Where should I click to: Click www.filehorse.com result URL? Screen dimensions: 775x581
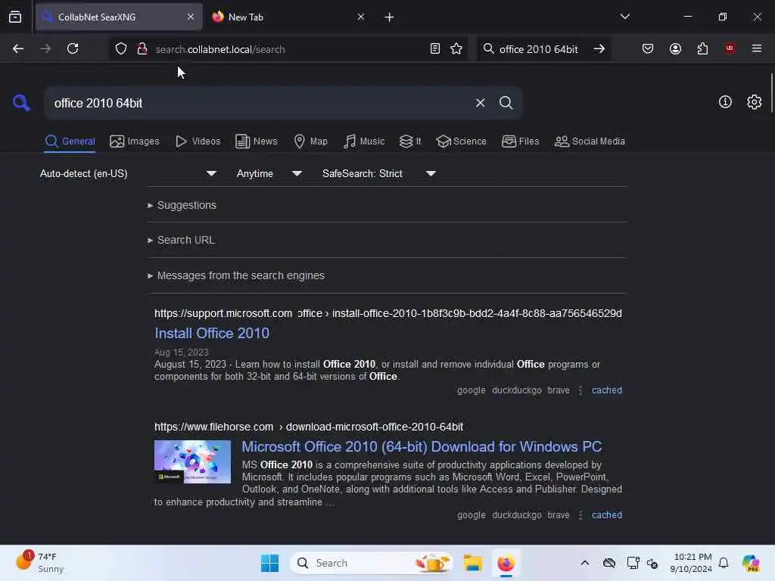(x=309, y=427)
